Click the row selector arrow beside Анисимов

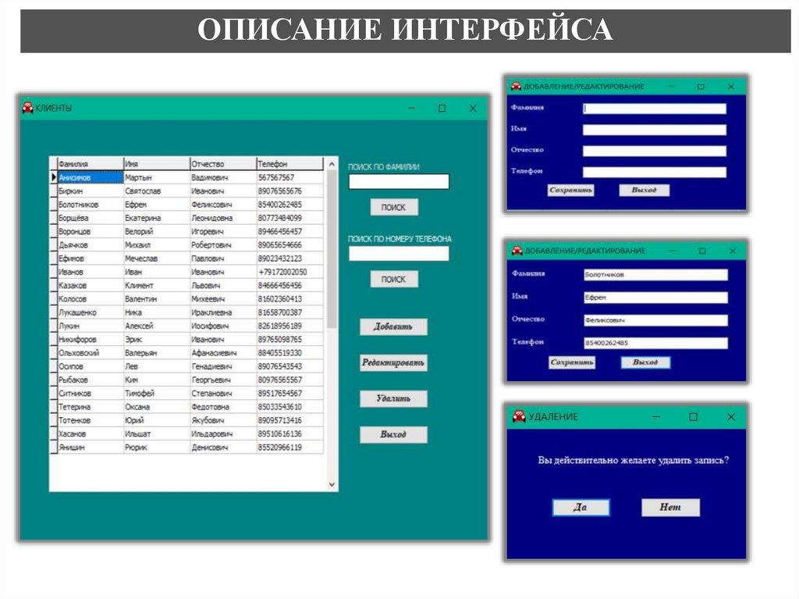point(53,177)
